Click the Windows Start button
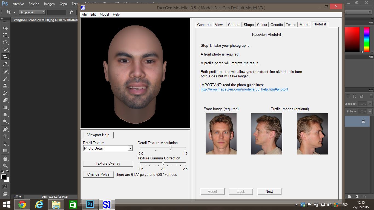The height and width of the screenshot is (210, 374). 7,205
